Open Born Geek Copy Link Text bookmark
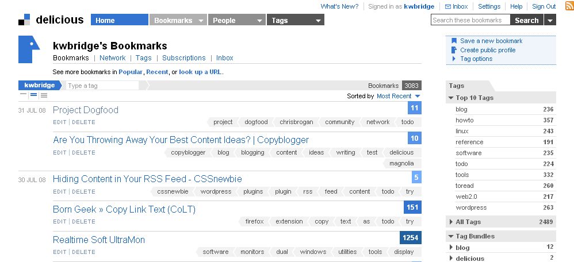 (124, 209)
